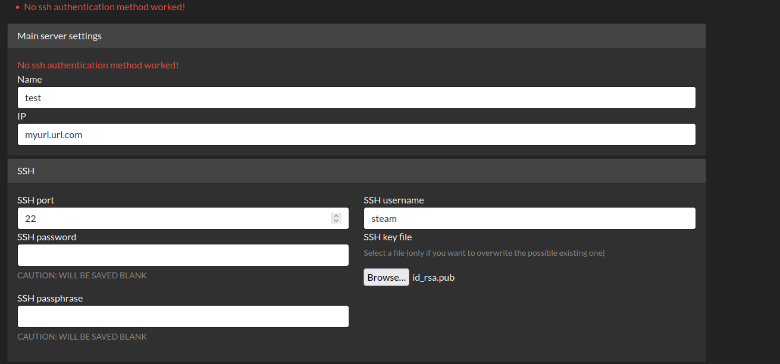Click the SSH key file label
Viewport: 780px width, 364px height.
pyautogui.click(x=388, y=237)
